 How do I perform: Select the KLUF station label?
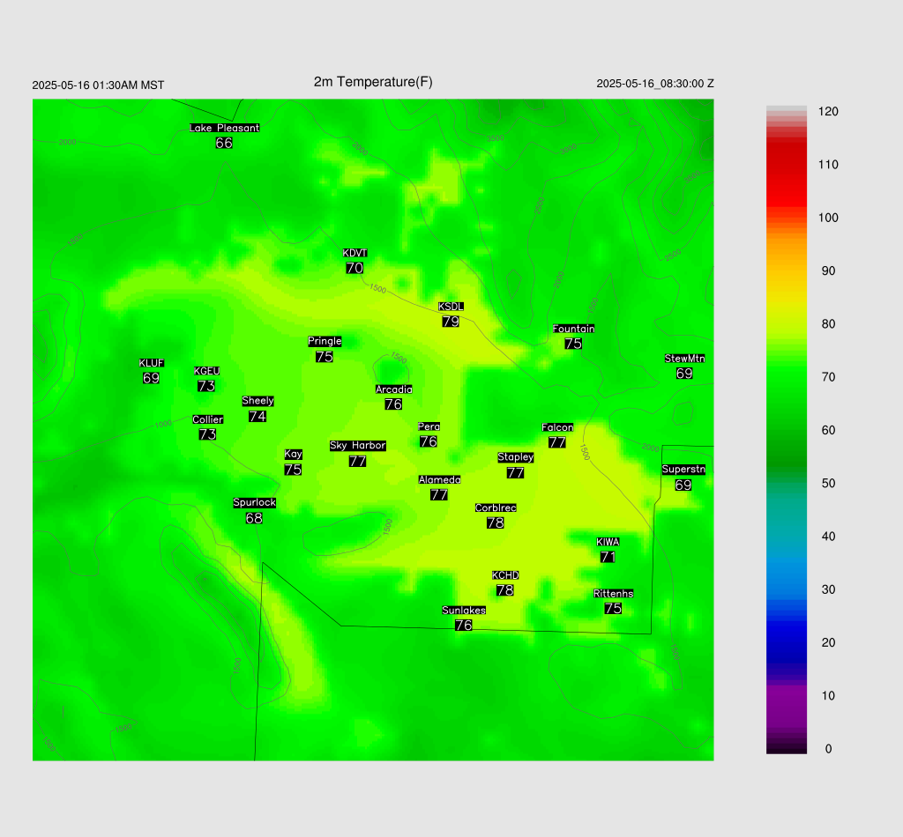click(152, 363)
